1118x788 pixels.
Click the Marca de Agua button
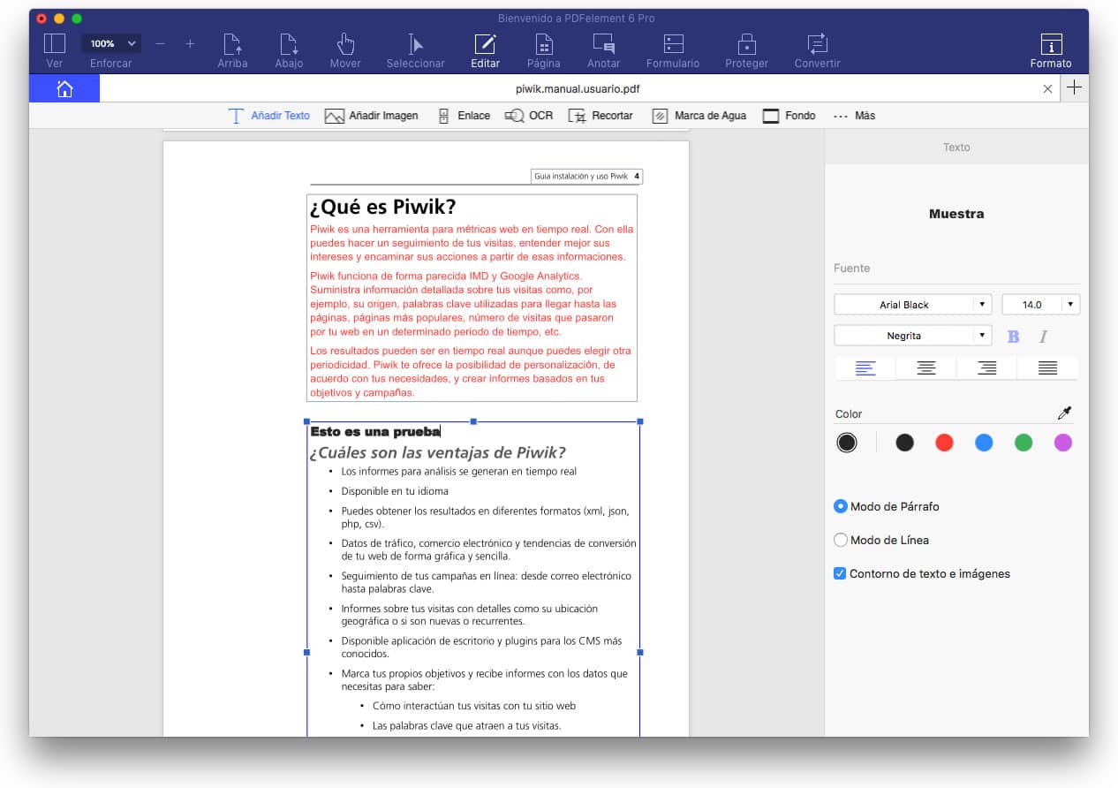(699, 116)
